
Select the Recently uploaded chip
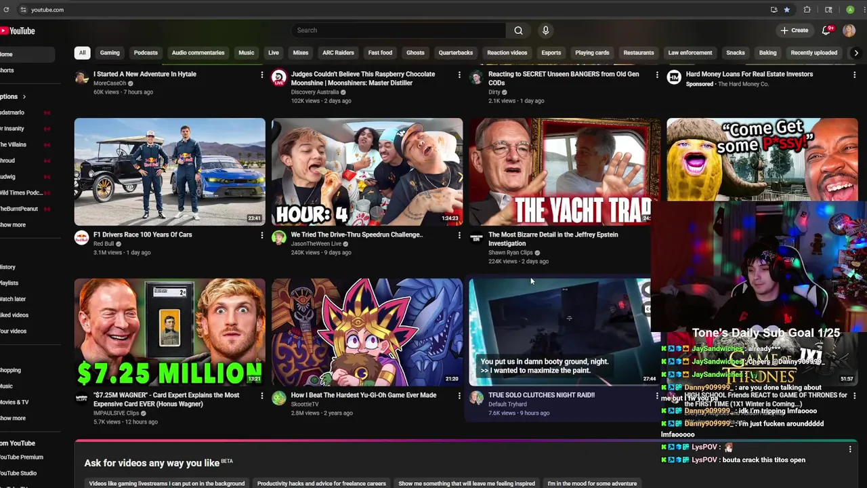click(x=813, y=53)
